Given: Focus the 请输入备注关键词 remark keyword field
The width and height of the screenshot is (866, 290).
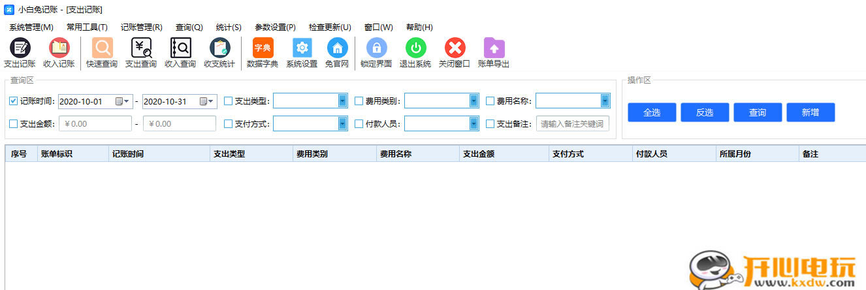Looking at the screenshot, I should click(572, 123).
